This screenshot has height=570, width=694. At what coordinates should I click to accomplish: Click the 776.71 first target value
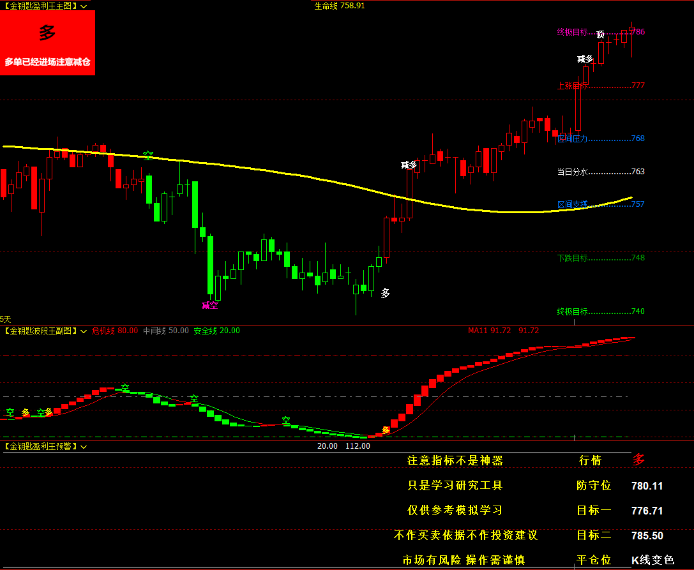[x=647, y=511]
